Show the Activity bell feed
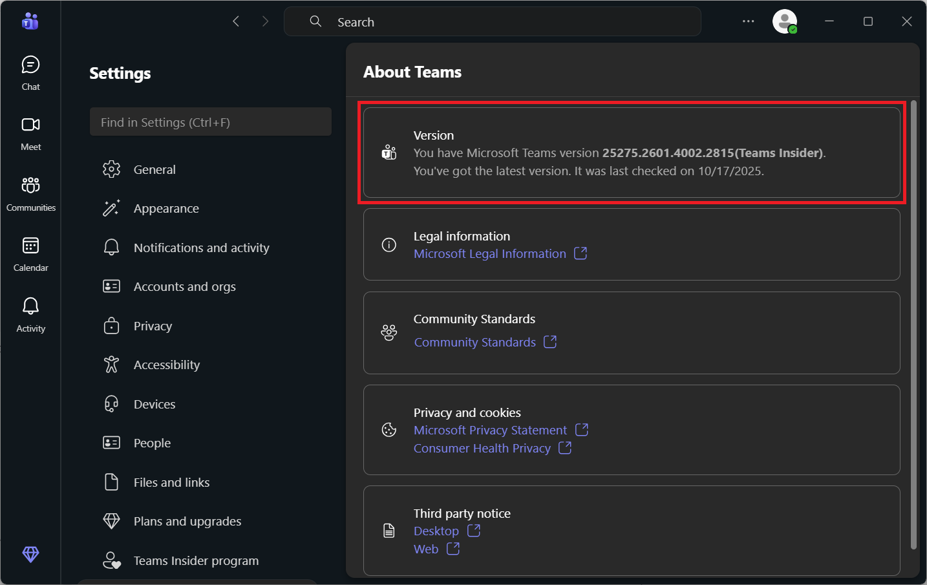The width and height of the screenshot is (927, 585). tap(30, 314)
